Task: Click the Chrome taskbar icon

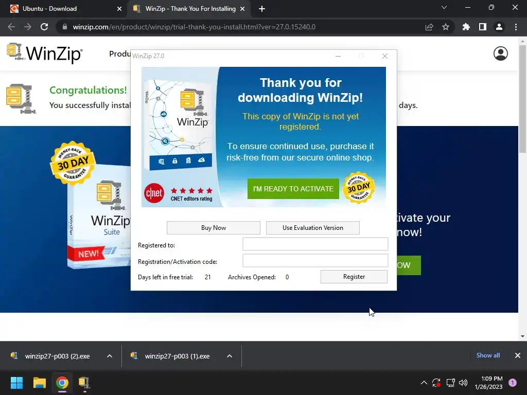Action: [62, 383]
